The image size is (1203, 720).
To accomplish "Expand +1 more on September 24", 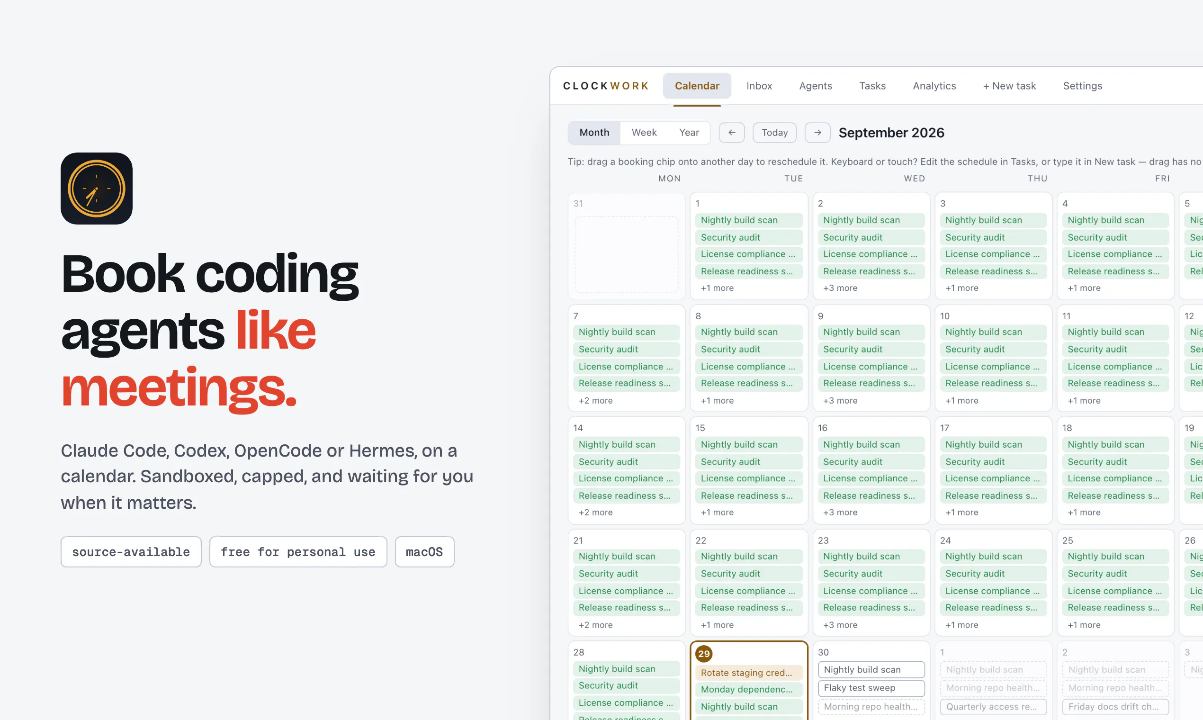I will [961, 625].
